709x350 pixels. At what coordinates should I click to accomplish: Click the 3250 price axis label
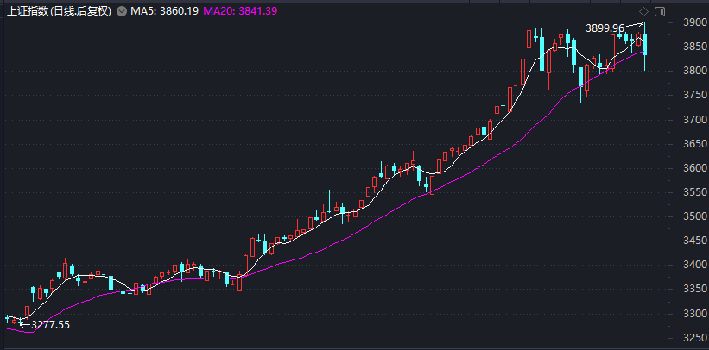[695, 338]
